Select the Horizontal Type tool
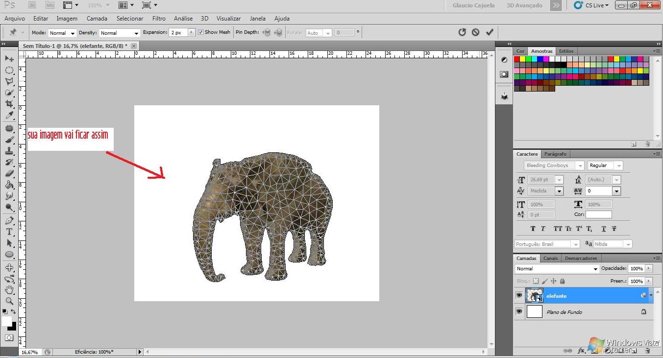The width and height of the screenshot is (663, 358). click(x=9, y=232)
